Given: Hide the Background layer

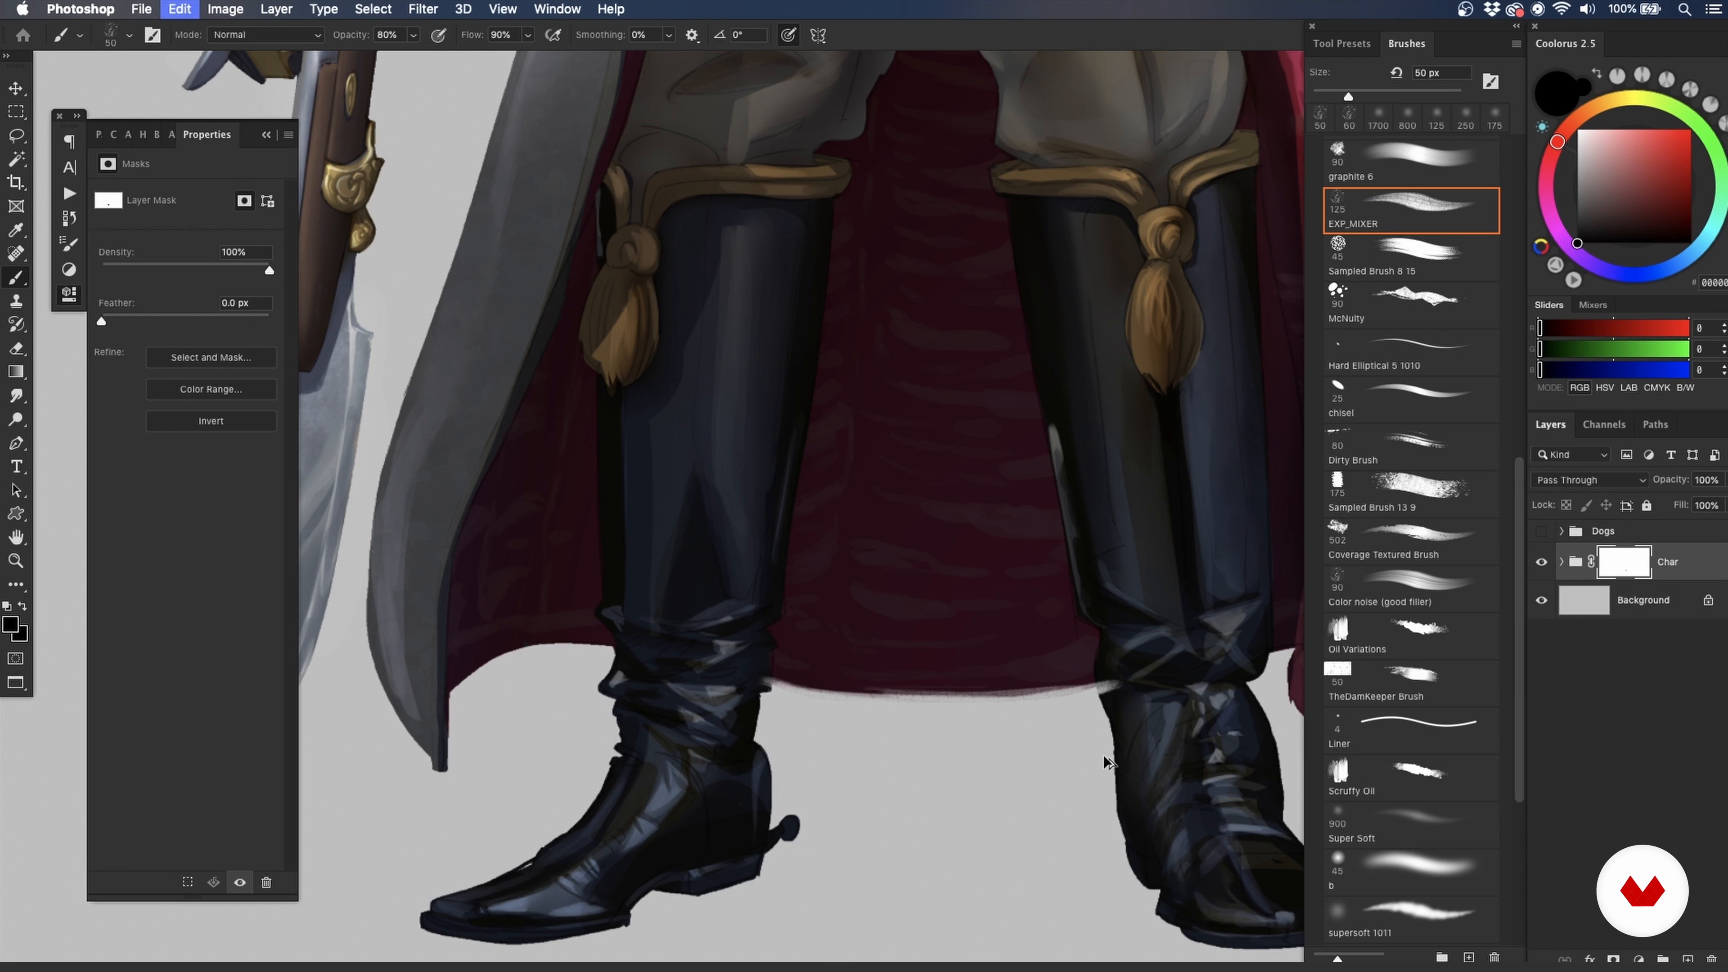Looking at the screenshot, I should 1542,600.
